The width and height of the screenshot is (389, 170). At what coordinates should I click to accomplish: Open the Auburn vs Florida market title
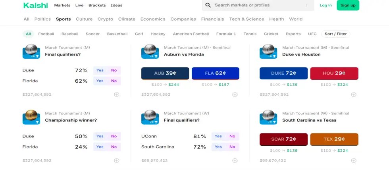[184, 54]
